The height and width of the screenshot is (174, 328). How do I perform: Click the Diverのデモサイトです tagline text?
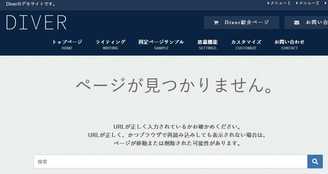[31, 4]
